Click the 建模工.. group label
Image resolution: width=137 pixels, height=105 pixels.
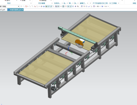tap(83, 3)
